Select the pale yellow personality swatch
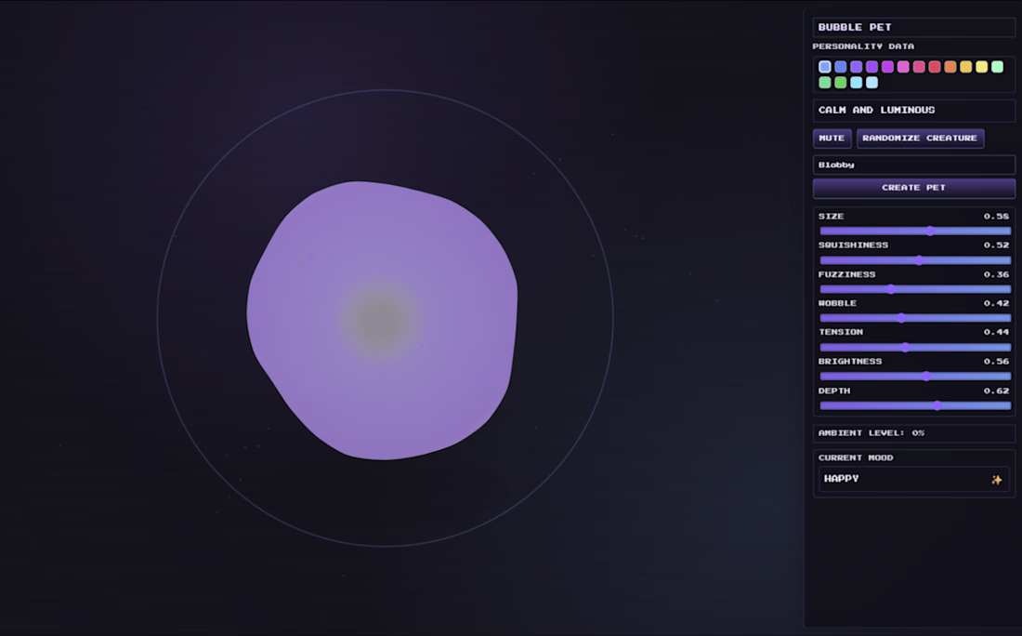 [981, 67]
